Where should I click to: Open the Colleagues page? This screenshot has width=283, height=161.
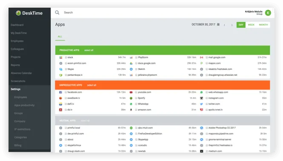click(x=17, y=49)
